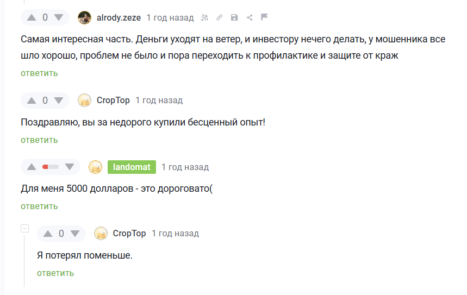Save alrody.zeze's comment with the floppy disk icon
467x295 pixels.
tap(234, 17)
